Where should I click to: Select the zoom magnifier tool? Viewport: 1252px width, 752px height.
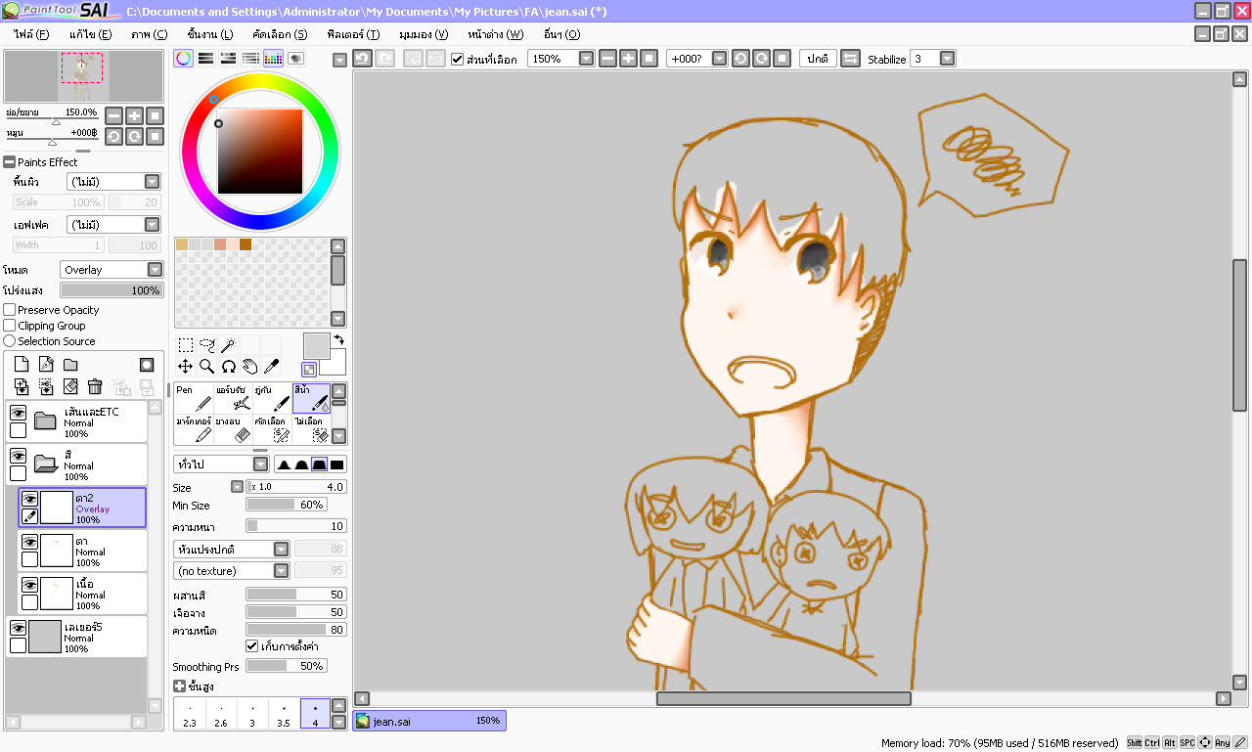point(206,366)
